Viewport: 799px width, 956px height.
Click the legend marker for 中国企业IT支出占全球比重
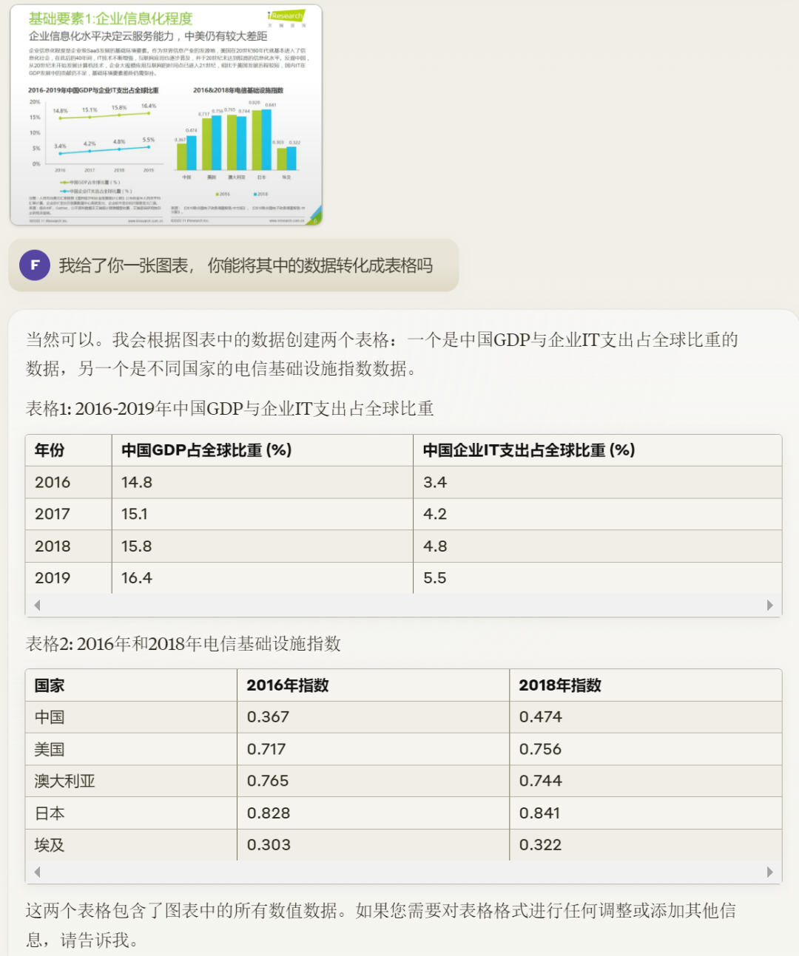tap(65, 190)
